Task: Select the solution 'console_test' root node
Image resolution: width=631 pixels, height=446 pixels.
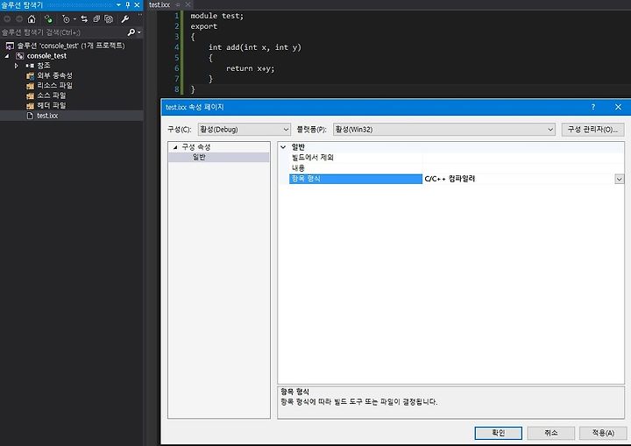Action: 71,46
